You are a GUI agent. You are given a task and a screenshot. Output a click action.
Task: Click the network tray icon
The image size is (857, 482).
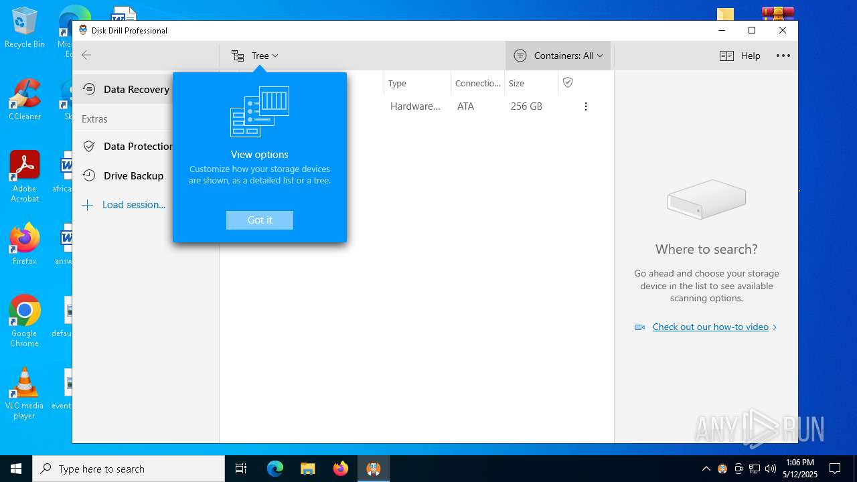click(755, 469)
